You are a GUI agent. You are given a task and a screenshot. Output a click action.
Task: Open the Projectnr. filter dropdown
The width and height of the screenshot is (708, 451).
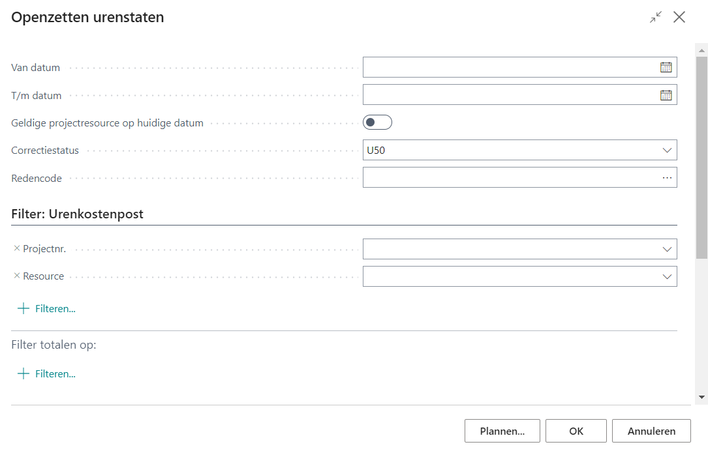666,249
